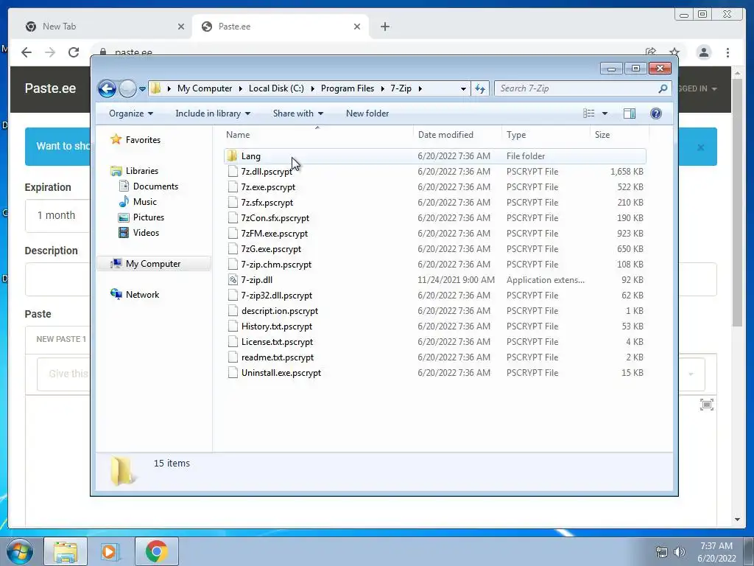Viewport: 754px width, 566px height.
Task: Click the change view icon
Action: [588, 113]
